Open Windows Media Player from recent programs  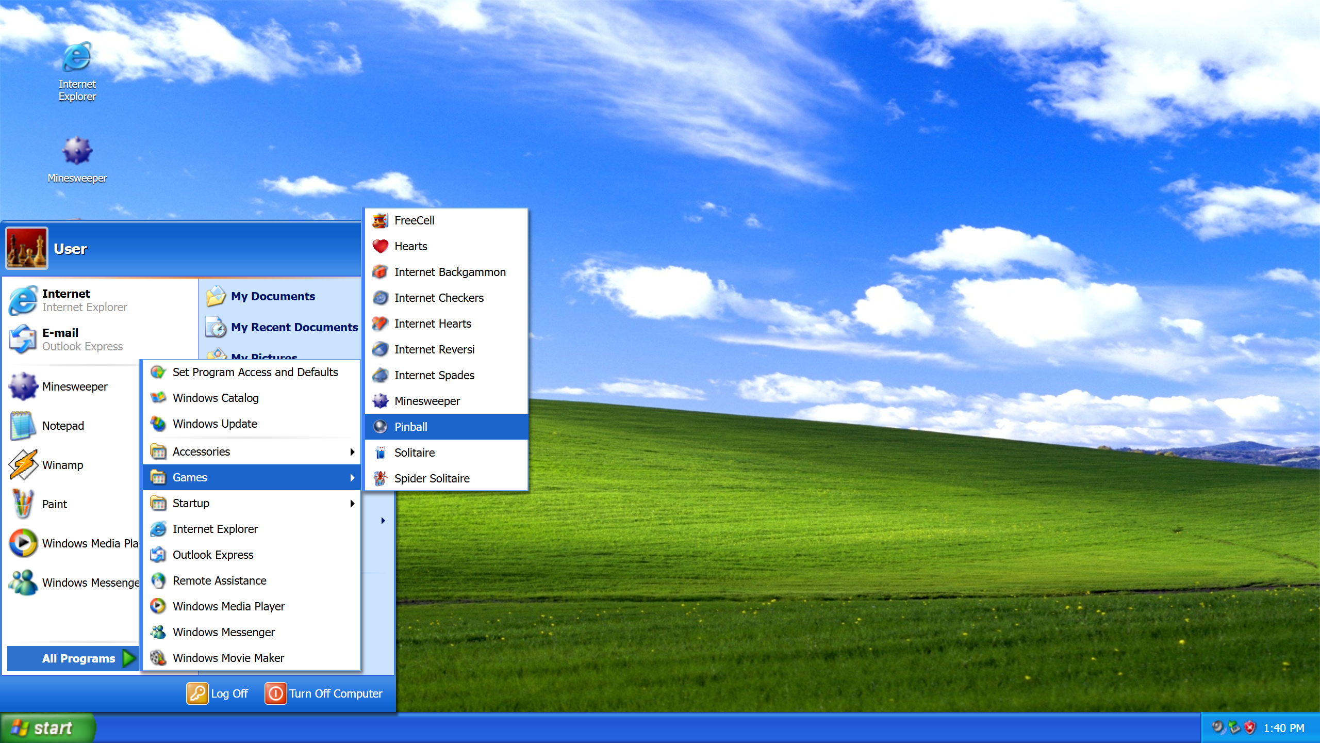click(72, 543)
